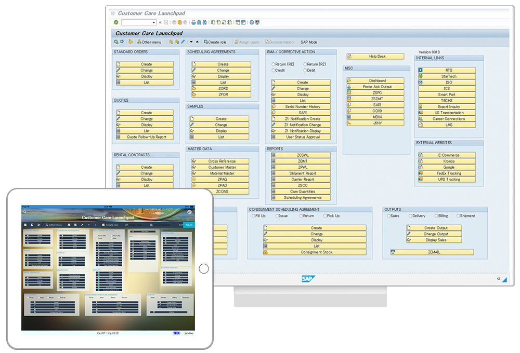Click the SAP logo in status bar
This screenshot has width=520, height=353.
click(308, 279)
